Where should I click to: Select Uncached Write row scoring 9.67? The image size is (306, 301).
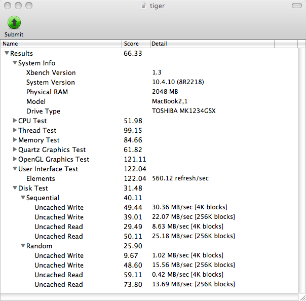149,255
